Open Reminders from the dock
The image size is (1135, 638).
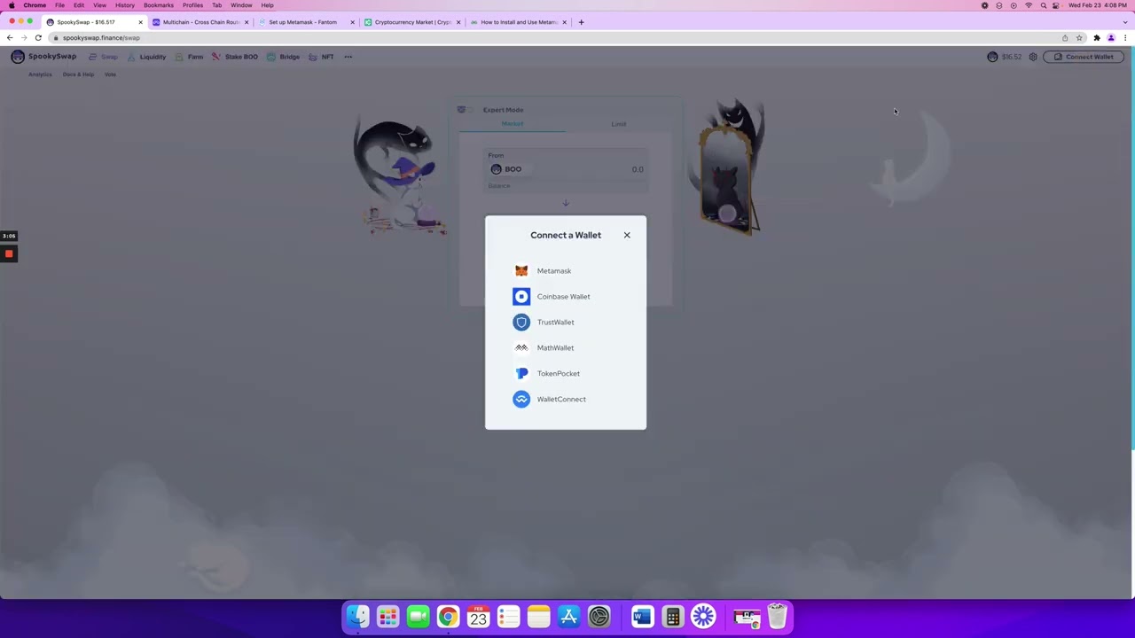(x=508, y=617)
